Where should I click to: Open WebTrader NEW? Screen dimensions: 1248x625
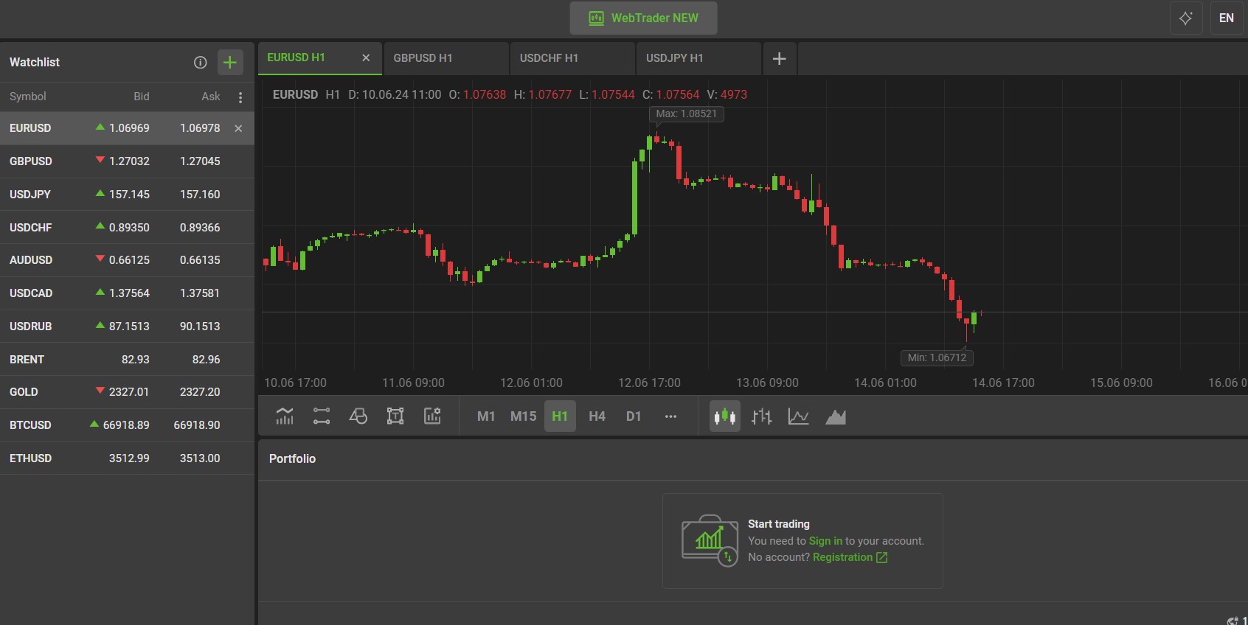click(643, 18)
